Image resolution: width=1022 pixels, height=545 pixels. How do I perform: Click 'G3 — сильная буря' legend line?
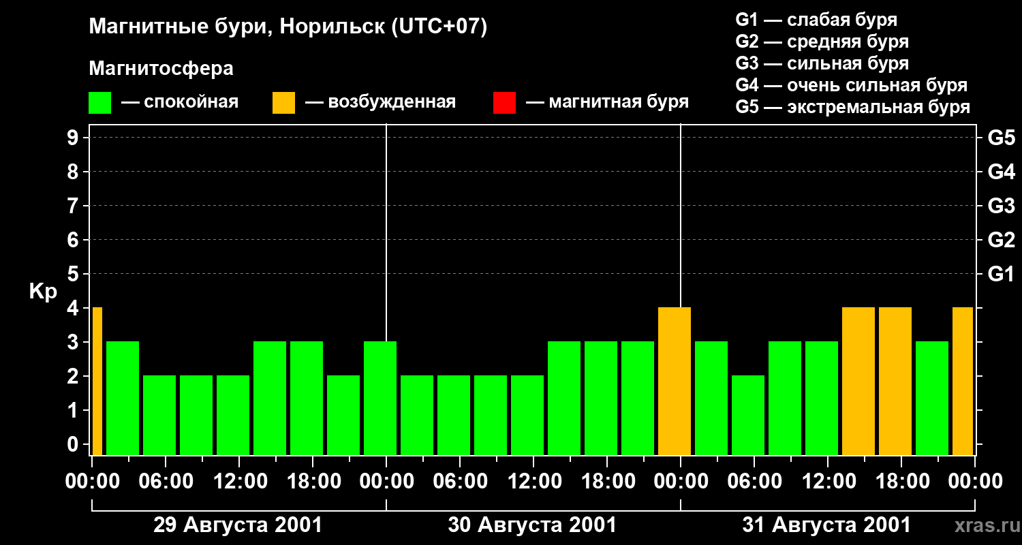click(x=822, y=63)
